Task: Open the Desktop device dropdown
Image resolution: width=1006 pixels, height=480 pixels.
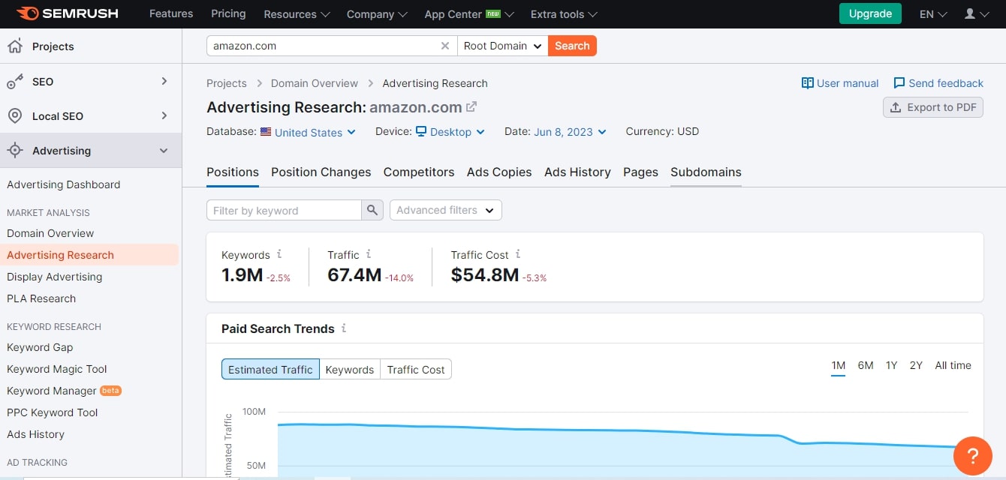Action: pos(450,132)
